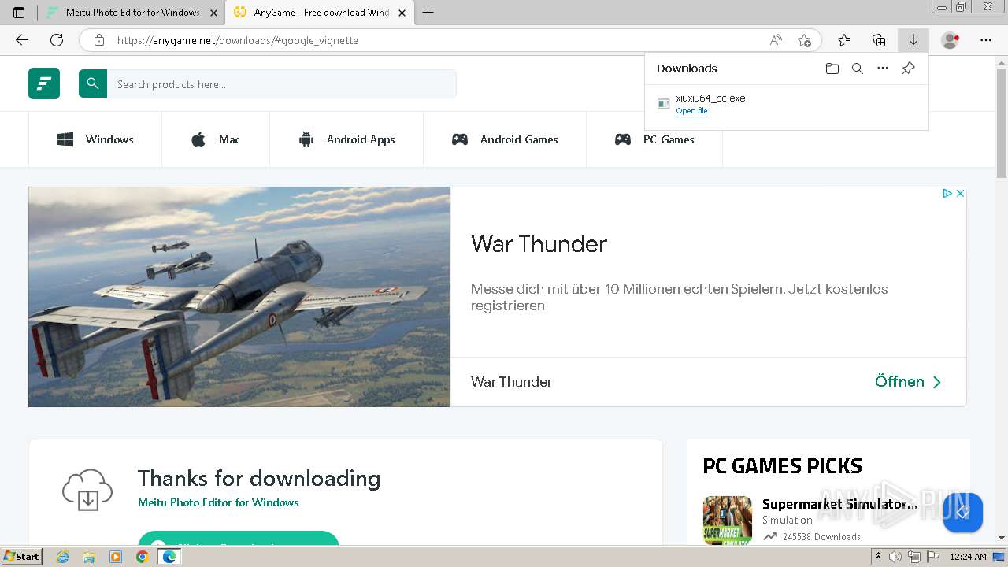Switch to Meitu Photo Editor for Windows tab
This screenshot has width=1008, height=567.
point(131,13)
